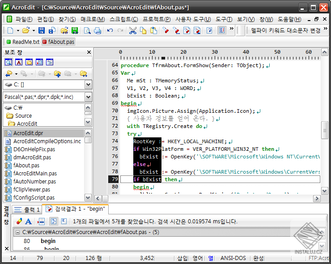Toggle the magnifier view button in 보조 창
The height and width of the screenshot is (264, 331).
(x=8, y=62)
